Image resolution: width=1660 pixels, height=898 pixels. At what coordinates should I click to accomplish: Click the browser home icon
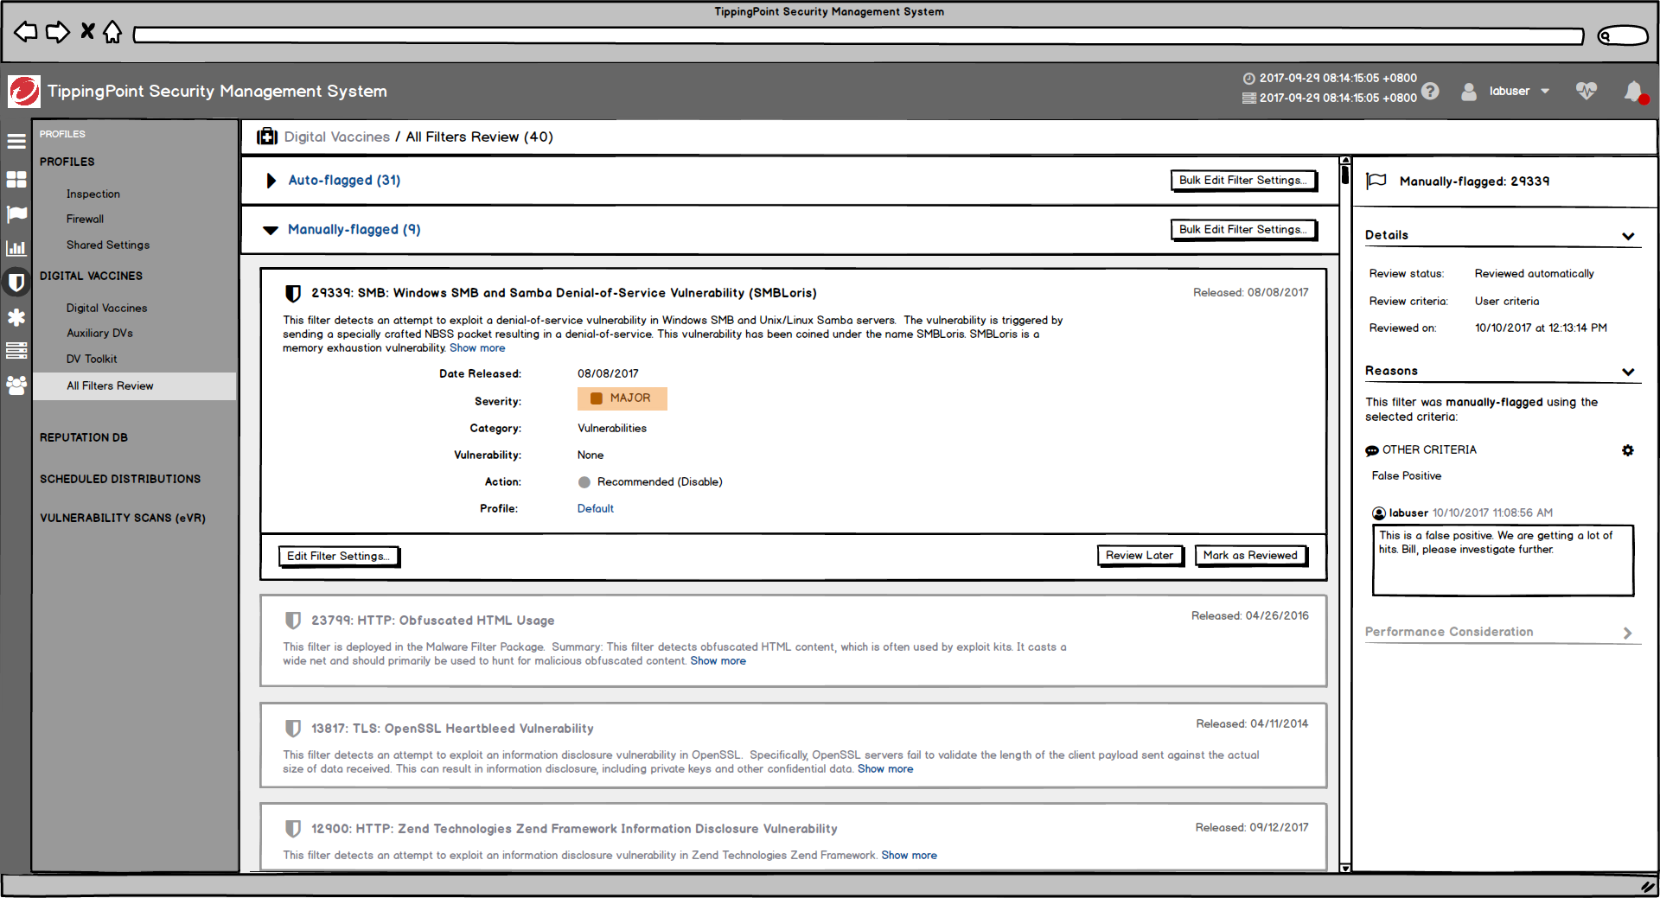tap(112, 32)
